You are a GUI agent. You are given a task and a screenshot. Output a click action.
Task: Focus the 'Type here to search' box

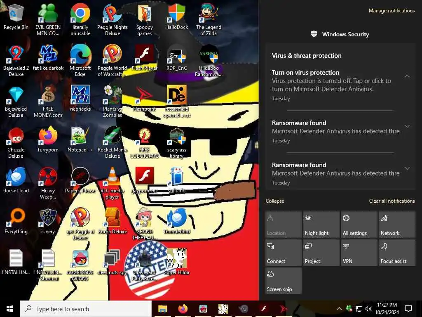[86, 309]
